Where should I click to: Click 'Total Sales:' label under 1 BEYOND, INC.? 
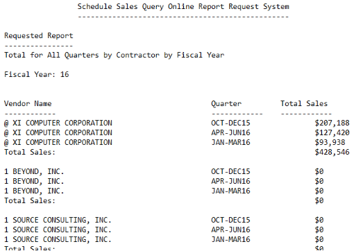(x=30, y=200)
